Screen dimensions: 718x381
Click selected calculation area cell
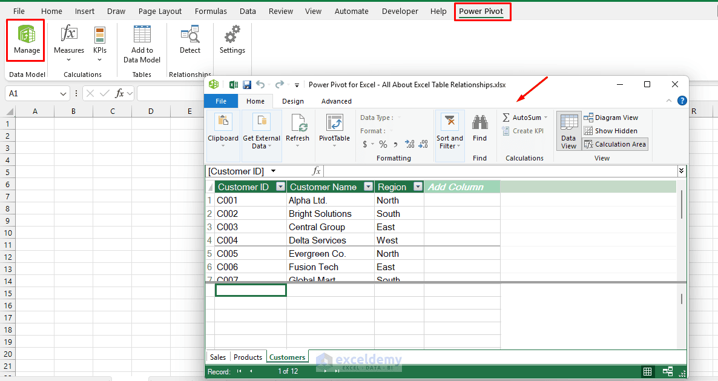point(251,290)
